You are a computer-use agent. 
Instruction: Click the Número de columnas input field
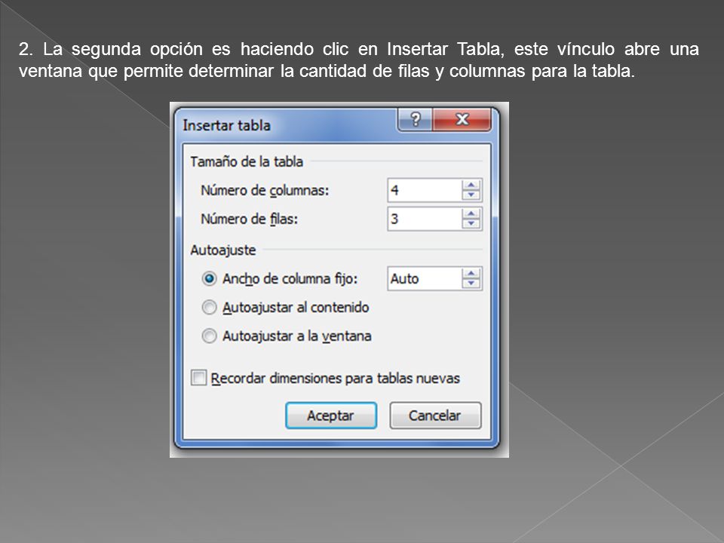tap(425, 190)
